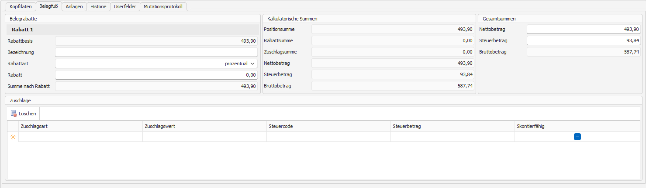Click the Löschen delete icon
This screenshot has width=646, height=188.
pos(14,114)
